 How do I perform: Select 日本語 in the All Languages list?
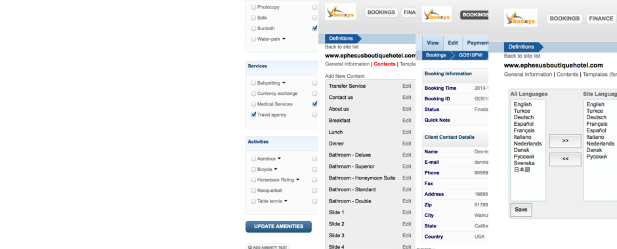pos(522,170)
